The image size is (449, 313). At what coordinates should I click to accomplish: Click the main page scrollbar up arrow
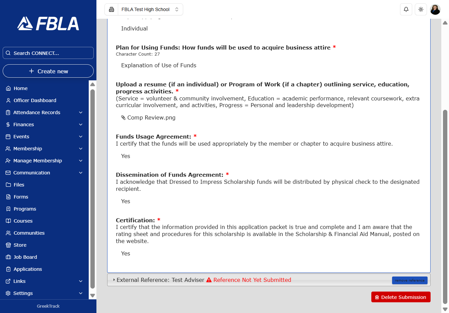445,23
